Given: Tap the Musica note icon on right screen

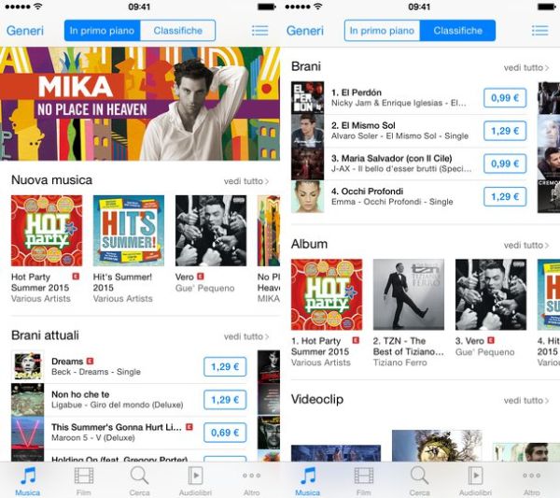Looking at the screenshot, I should tap(308, 476).
